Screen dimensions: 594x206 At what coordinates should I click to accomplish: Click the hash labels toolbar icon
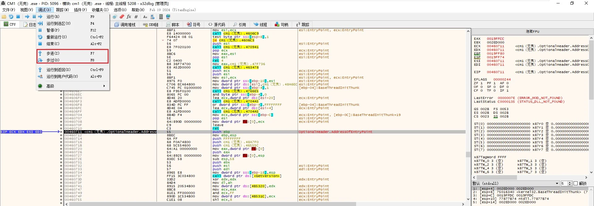(x=136, y=17)
